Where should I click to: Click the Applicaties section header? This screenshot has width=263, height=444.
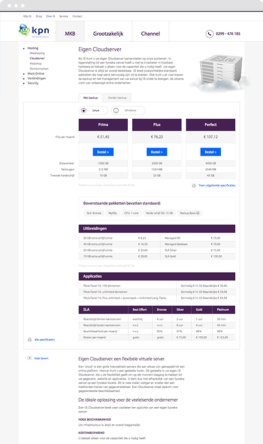(157, 276)
